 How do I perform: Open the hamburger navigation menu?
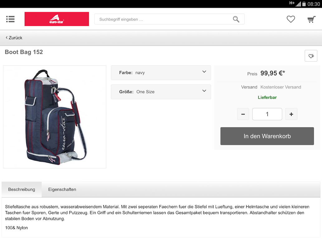coord(10,19)
